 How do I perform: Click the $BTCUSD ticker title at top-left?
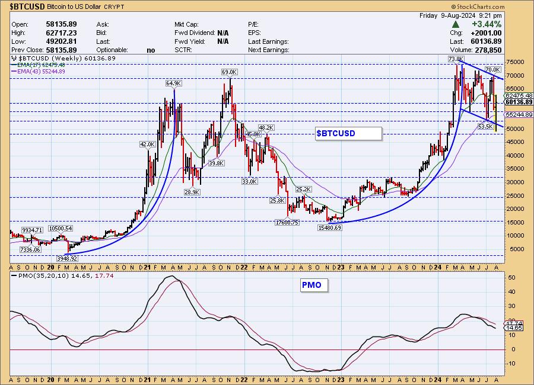[27, 7]
